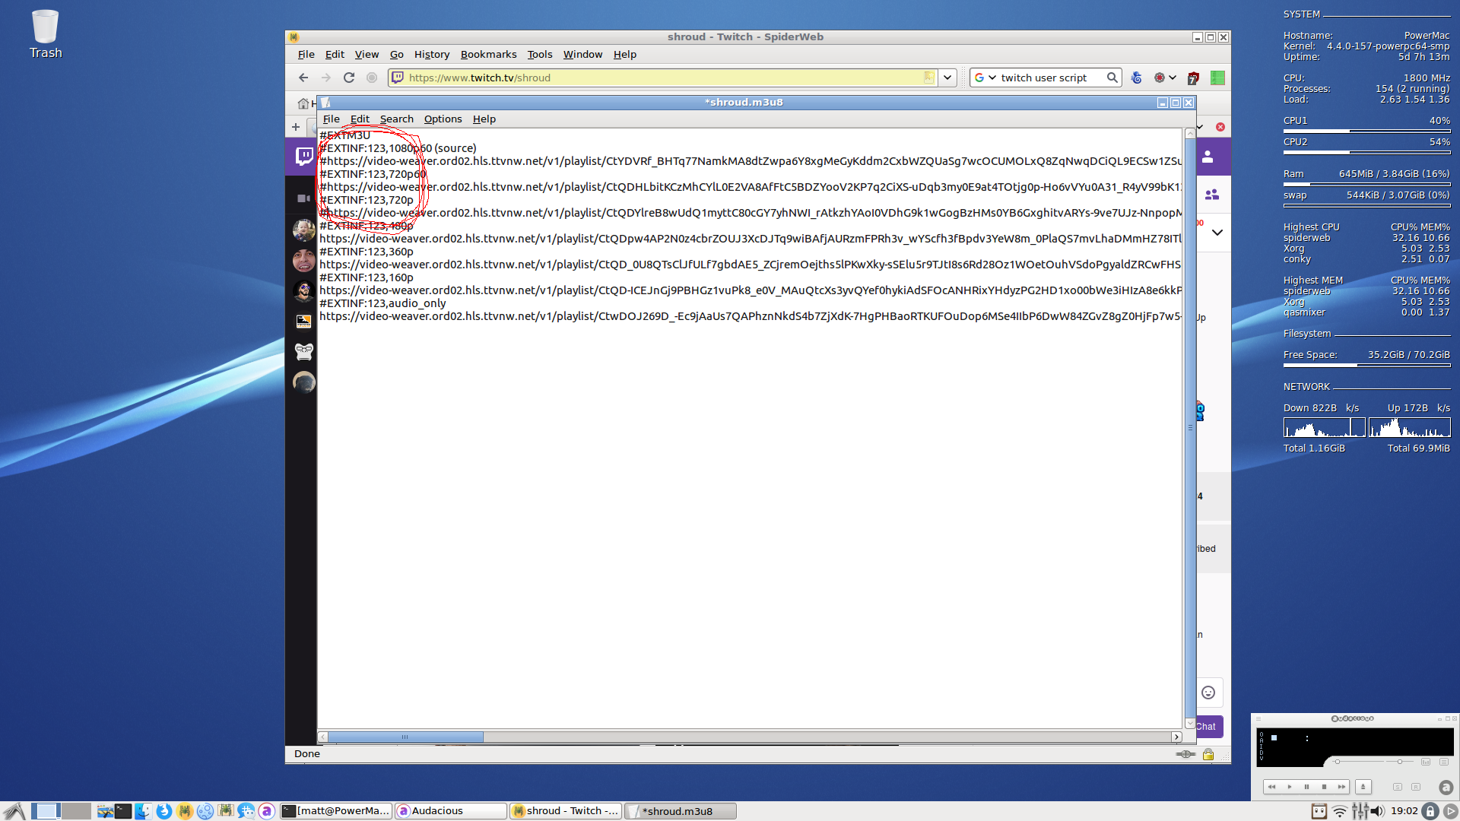Screen dimensions: 1460x821
Task: Click the search magnifier icon in search box
Action: coord(1112,78)
